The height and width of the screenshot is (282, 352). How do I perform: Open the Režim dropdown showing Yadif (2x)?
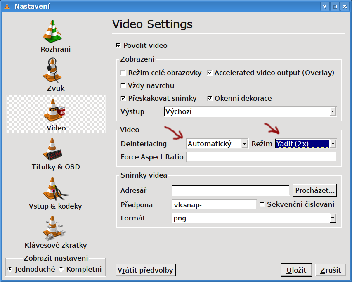[x=306, y=144]
